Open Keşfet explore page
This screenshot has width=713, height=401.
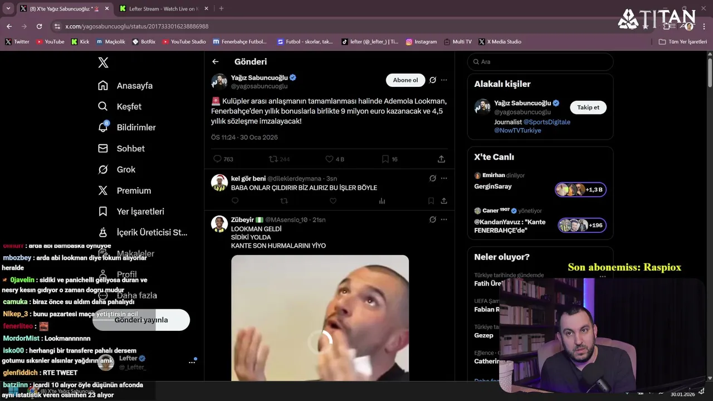pyautogui.click(x=120, y=106)
